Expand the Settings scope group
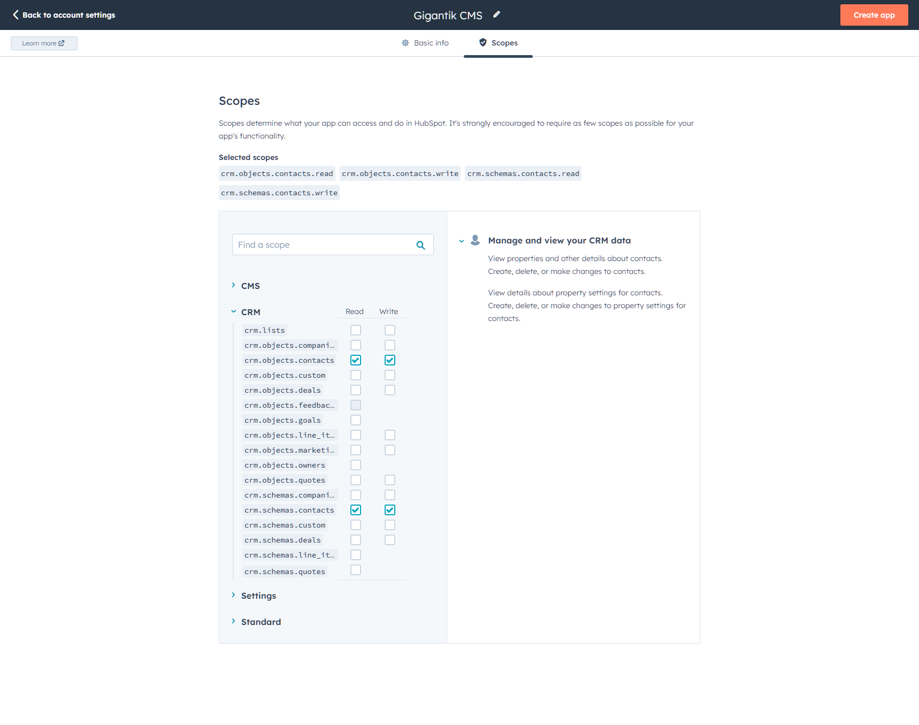919x725 pixels. coord(254,596)
